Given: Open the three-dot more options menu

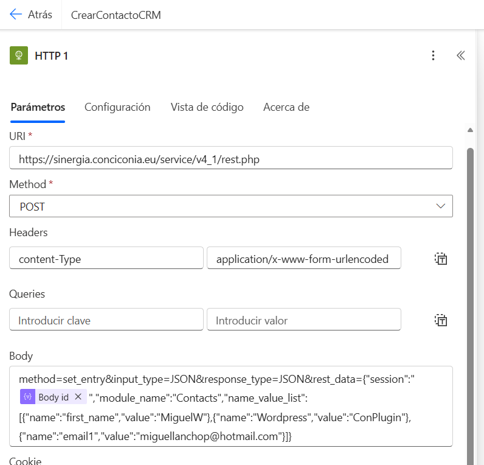Looking at the screenshot, I should 433,55.
